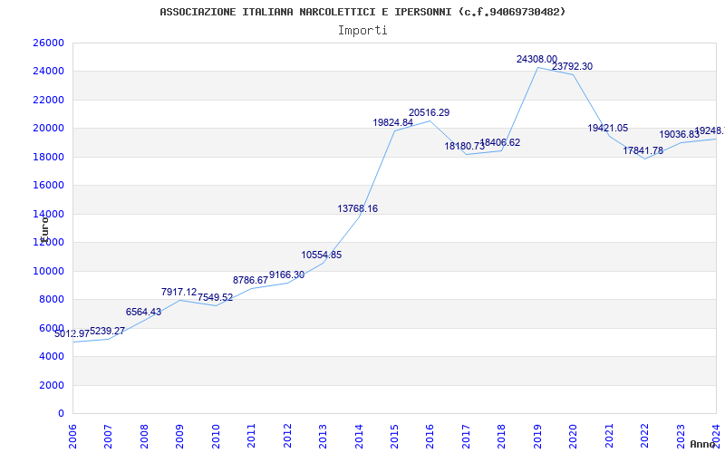
Task: Select the 19824.84 data label
Action: 393,122
